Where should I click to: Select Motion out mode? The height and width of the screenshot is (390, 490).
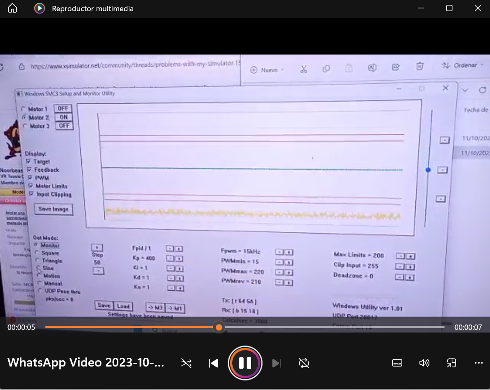click(39, 275)
